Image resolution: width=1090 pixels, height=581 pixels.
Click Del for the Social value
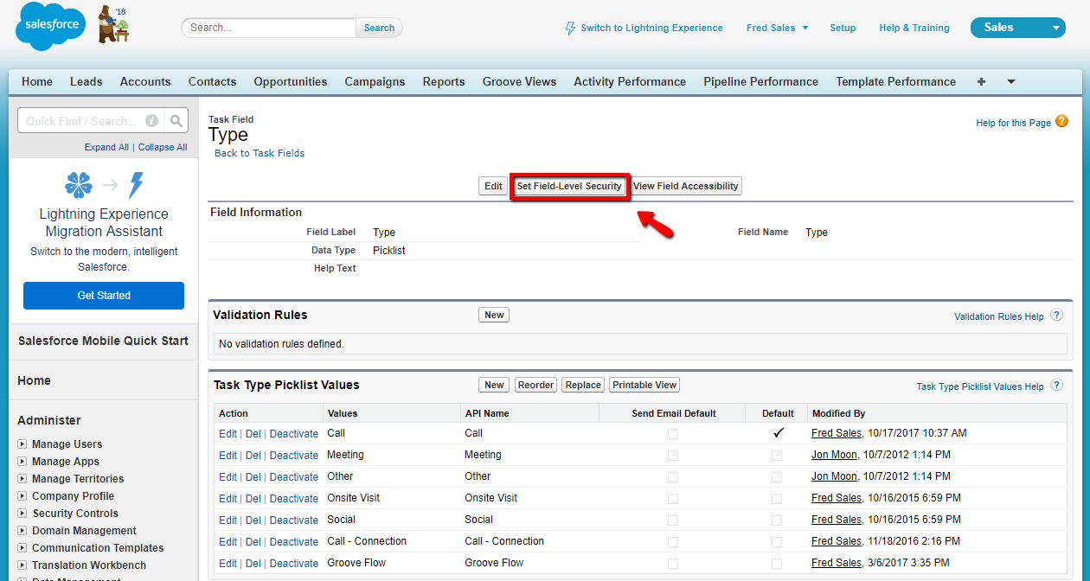coord(253,520)
